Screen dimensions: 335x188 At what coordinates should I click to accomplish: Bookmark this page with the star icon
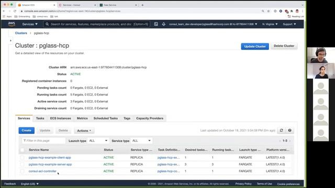tap(269, 11)
